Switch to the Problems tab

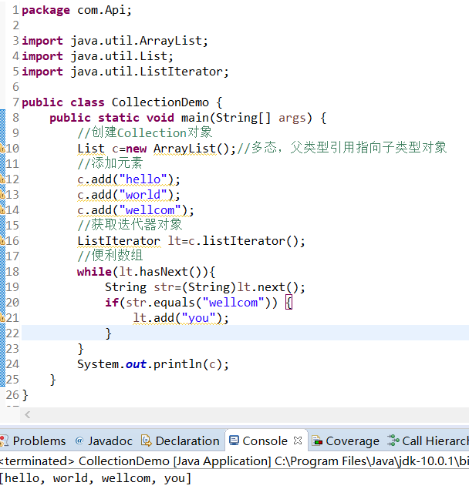coord(33,441)
